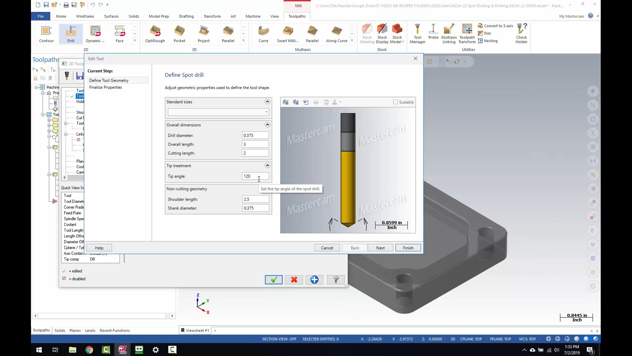Check the Tip comp Off toggle
This screenshot has height=356, width=632.
click(x=92, y=259)
